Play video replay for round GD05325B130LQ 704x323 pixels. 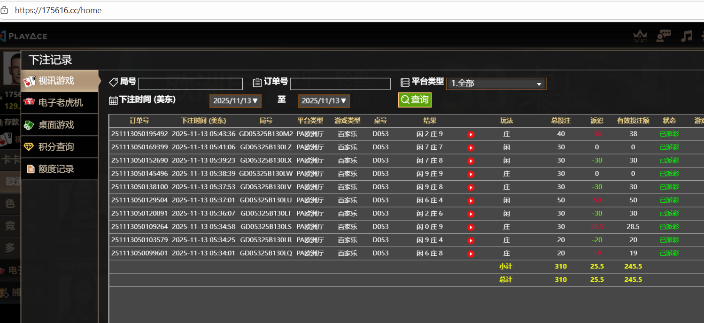[471, 254]
